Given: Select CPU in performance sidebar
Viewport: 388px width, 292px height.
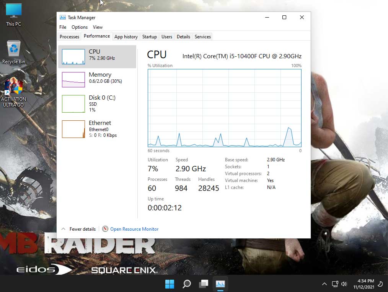Looking at the screenshot, I should click(x=97, y=56).
